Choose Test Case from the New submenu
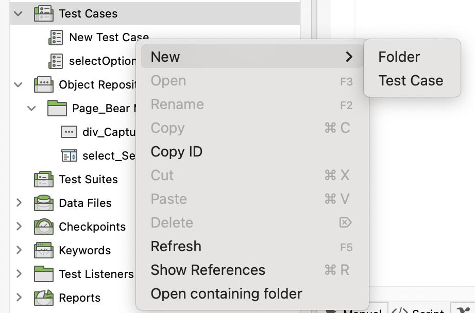The width and height of the screenshot is (475, 313). click(x=411, y=80)
